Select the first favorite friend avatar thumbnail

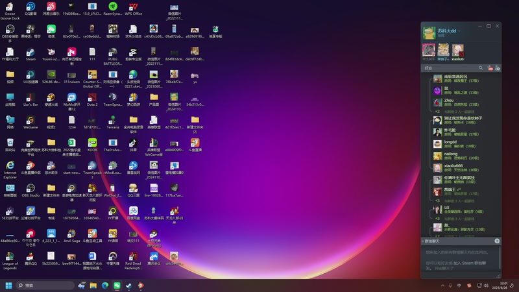point(429,50)
